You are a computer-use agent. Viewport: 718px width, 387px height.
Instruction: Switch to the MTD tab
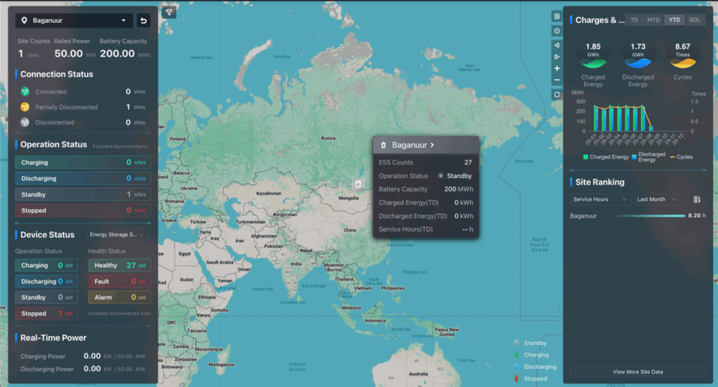[x=653, y=20]
